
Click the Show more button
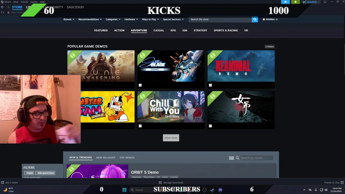[x=171, y=138]
